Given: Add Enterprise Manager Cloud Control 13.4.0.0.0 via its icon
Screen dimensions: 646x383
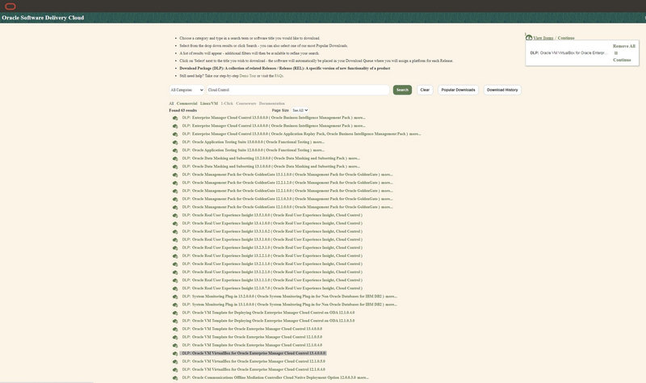Looking at the screenshot, I should (175, 126).
